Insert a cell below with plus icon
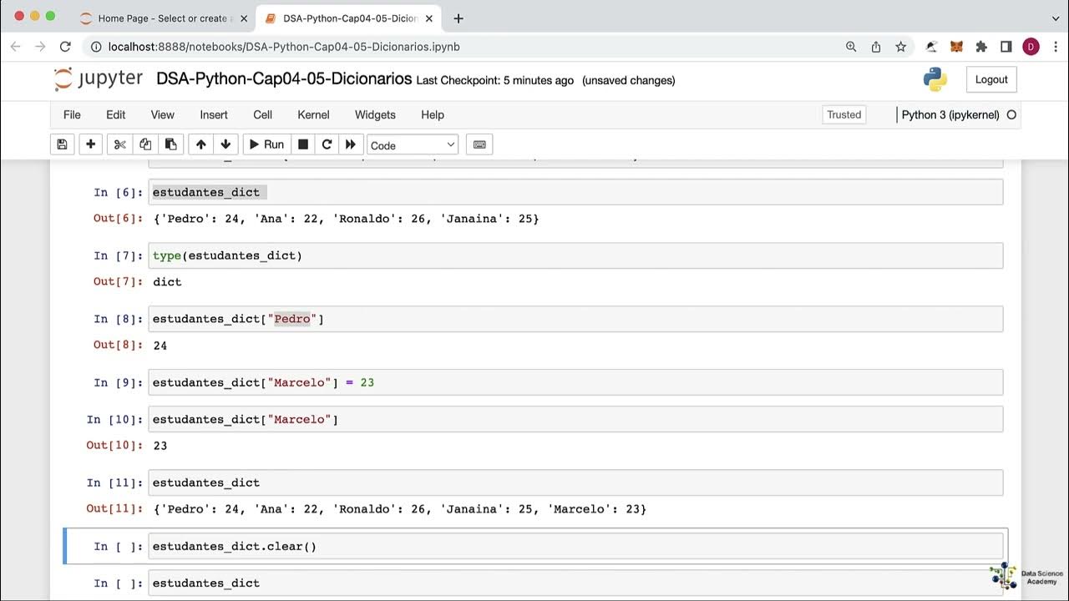Image resolution: width=1069 pixels, height=601 pixels. pyautogui.click(x=91, y=144)
